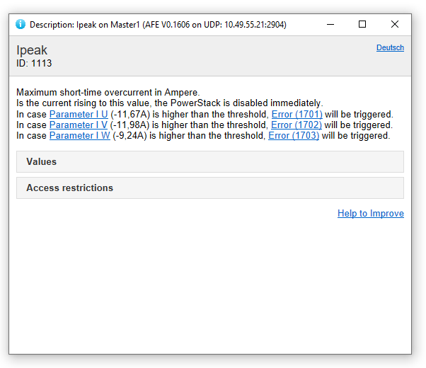This screenshot has width=426, height=368.
Task: Click the blue info icon in title bar
Action: pos(21,24)
